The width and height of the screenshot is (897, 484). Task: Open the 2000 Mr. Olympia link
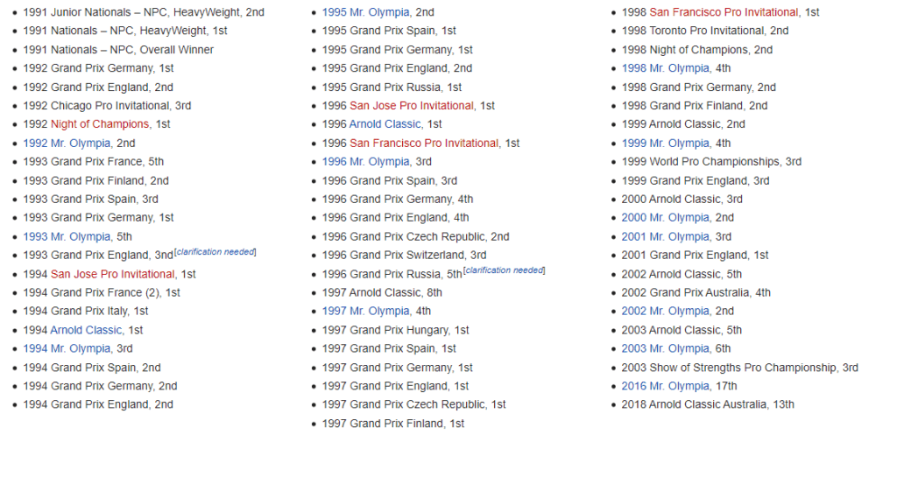point(666,217)
